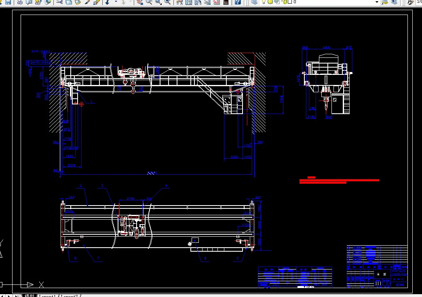Viewport: 422px width, 297px height.
Task: Click the Layer Previous icon
Action: click(x=394, y=2)
